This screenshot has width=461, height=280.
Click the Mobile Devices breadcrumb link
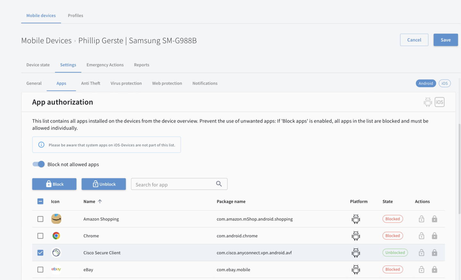coord(46,41)
